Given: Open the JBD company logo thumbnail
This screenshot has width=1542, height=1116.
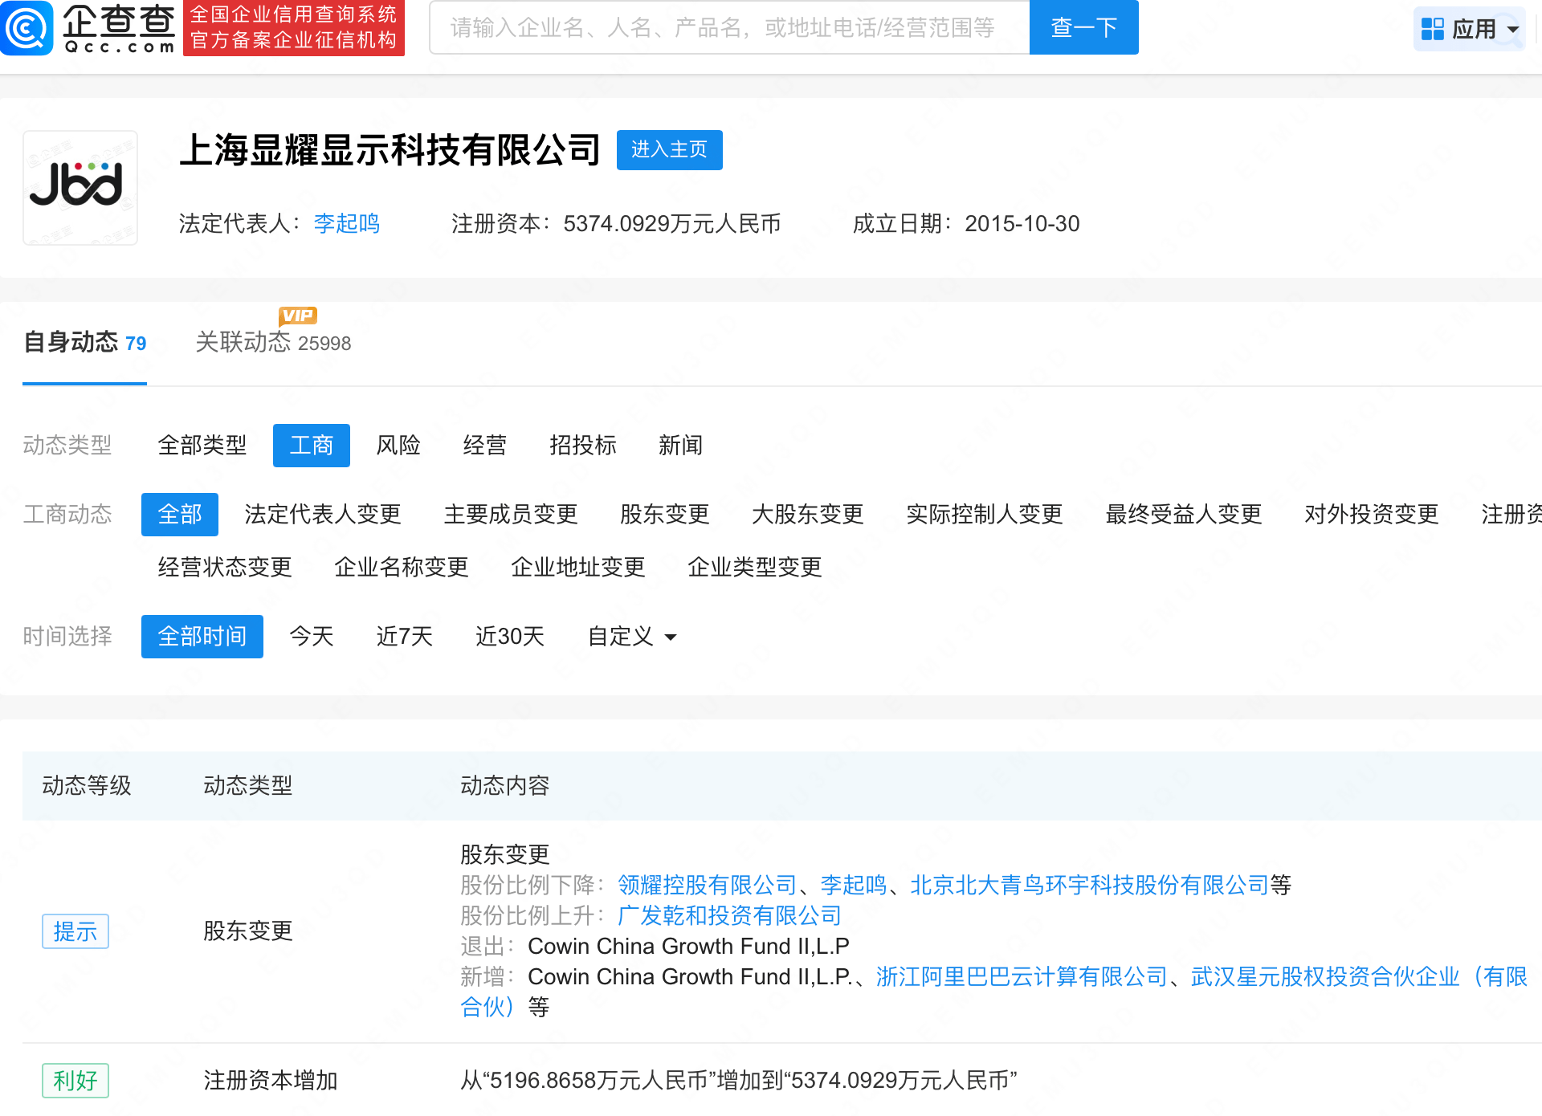Looking at the screenshot, I should 80,187.
